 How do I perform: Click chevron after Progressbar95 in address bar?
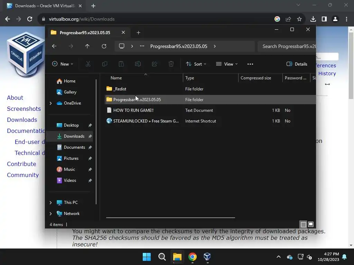coord(215,46)
